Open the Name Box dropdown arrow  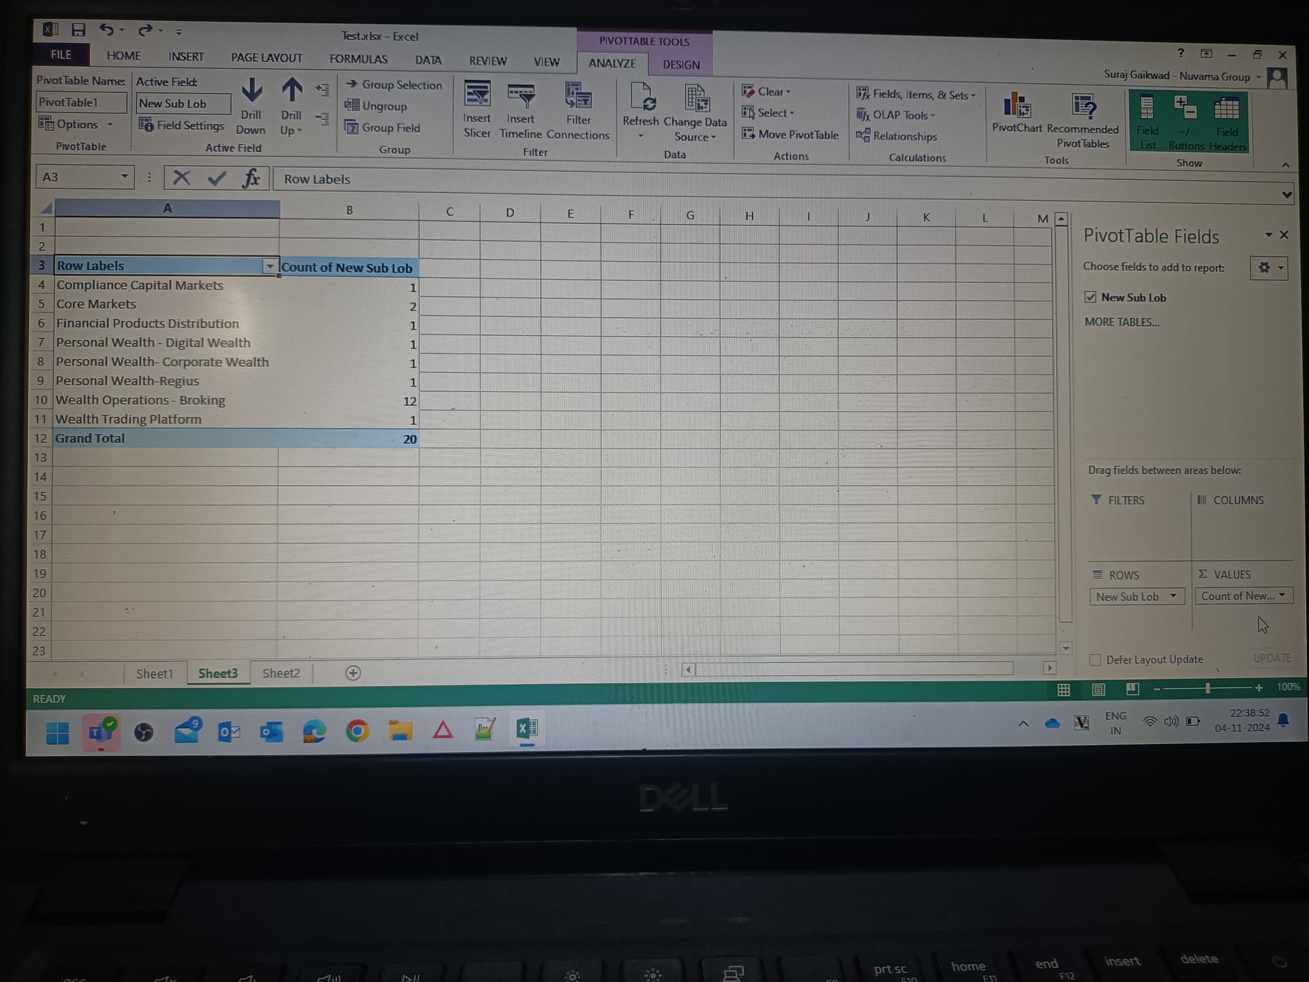124,177
